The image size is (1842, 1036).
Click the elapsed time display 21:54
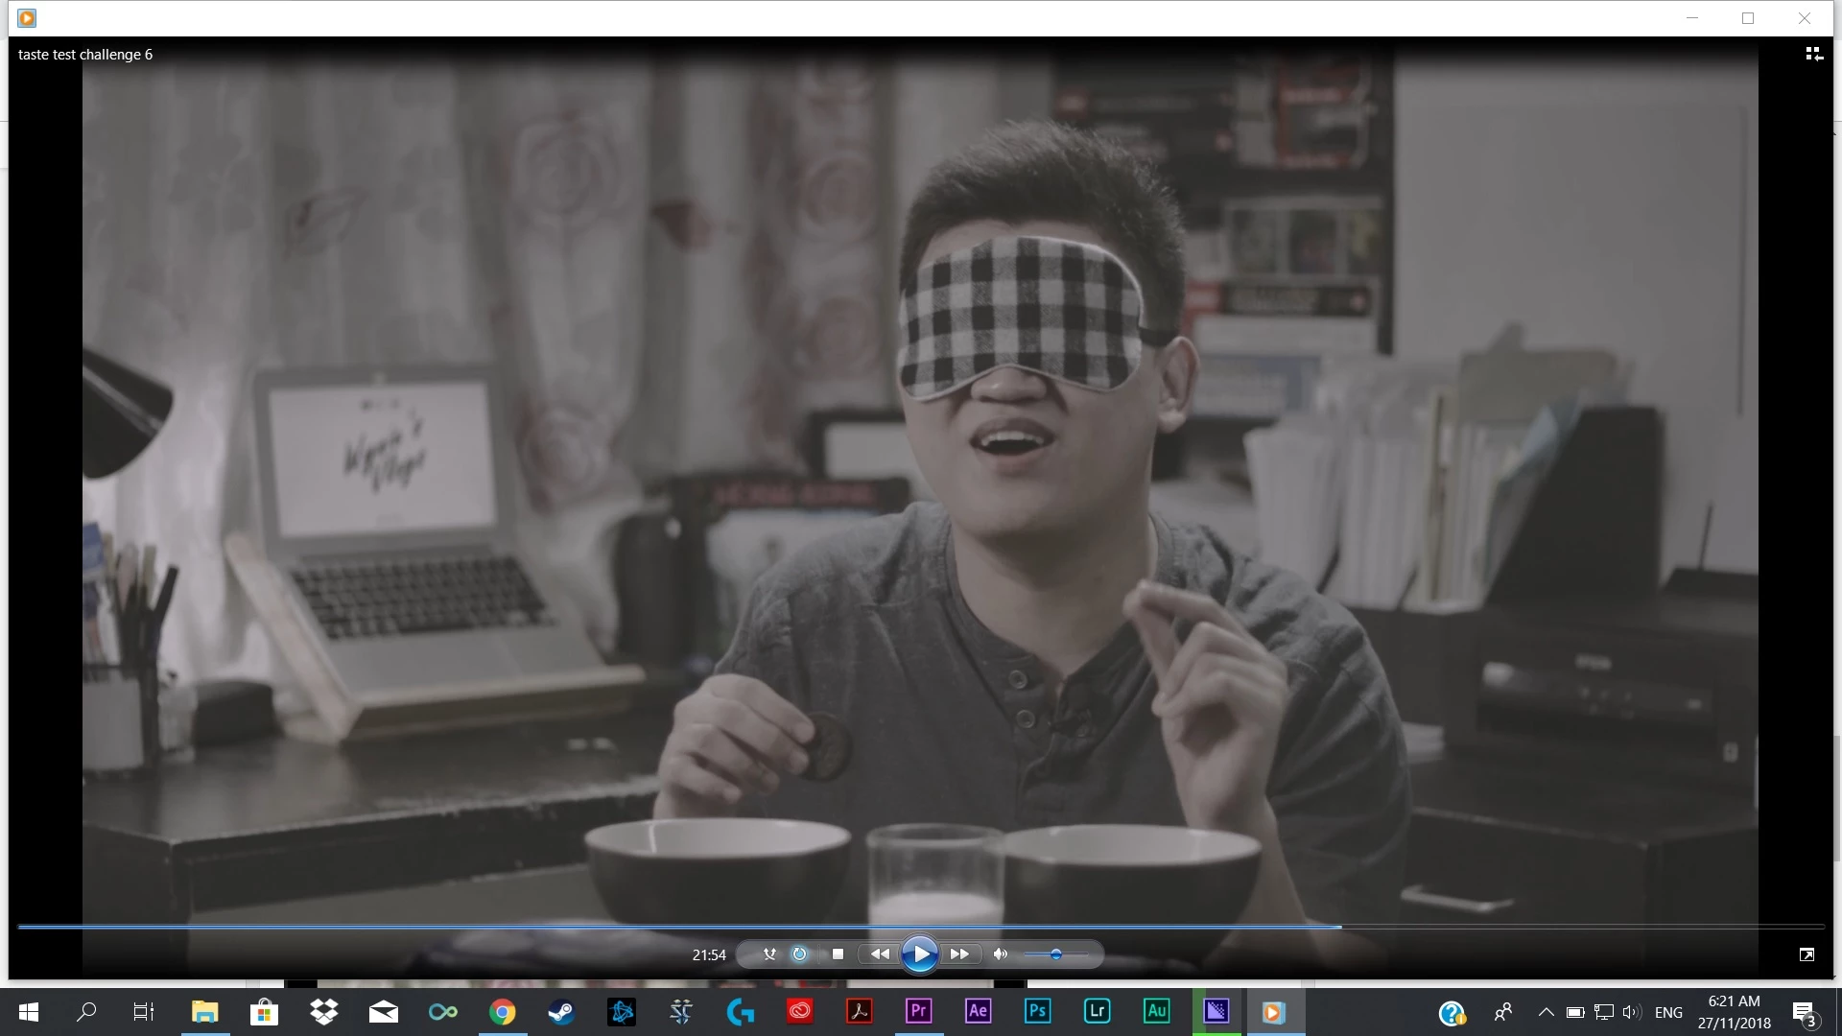tap(709, 955)
